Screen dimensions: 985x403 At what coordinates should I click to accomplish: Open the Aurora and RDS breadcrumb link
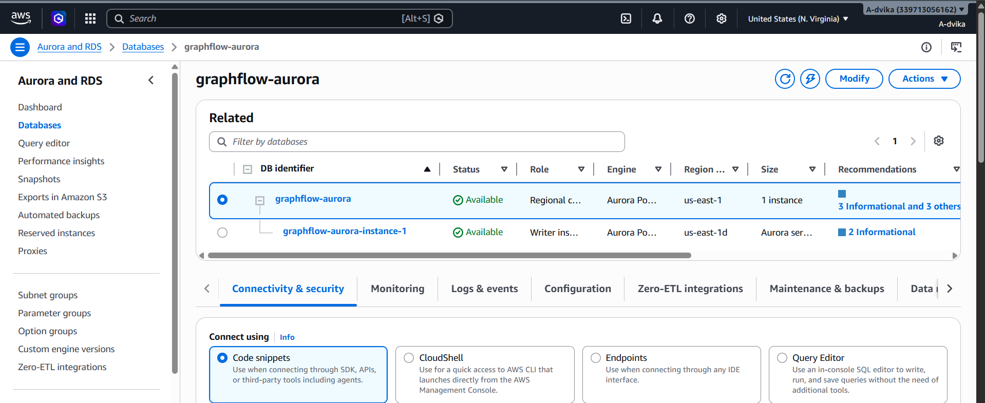pyautogui.click(x=69, y=47)
